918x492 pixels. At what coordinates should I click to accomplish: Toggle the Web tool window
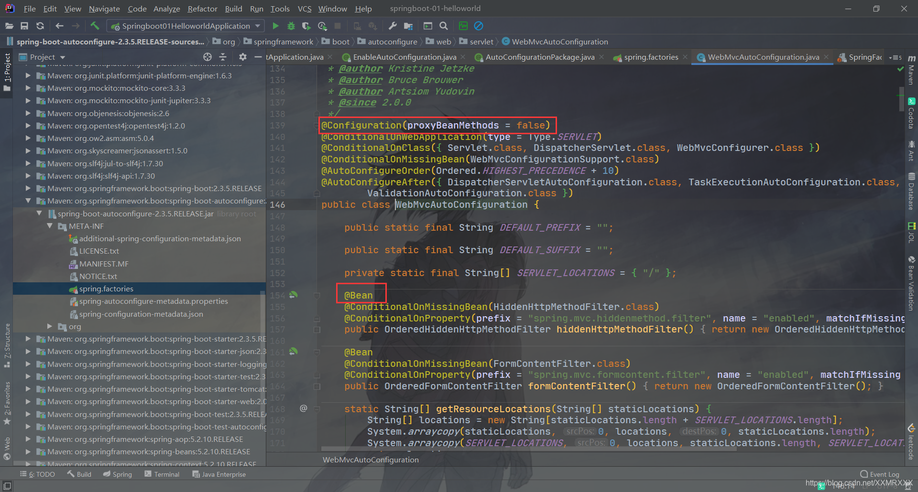(x=7, y=448)
